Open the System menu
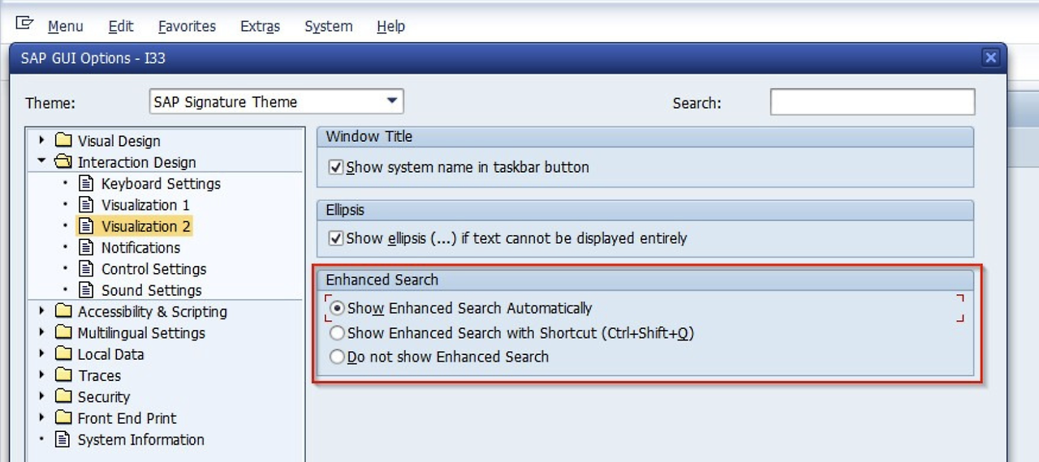 click(x=328, y=26)
